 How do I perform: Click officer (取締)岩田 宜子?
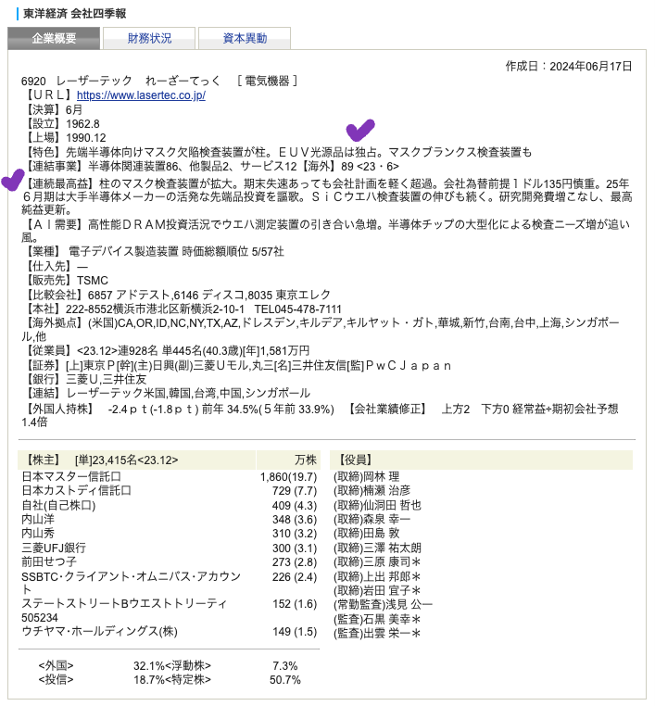point(377,590)
